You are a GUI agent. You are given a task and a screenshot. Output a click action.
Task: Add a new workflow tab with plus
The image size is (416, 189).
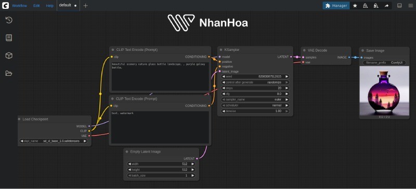coord(85,6)
